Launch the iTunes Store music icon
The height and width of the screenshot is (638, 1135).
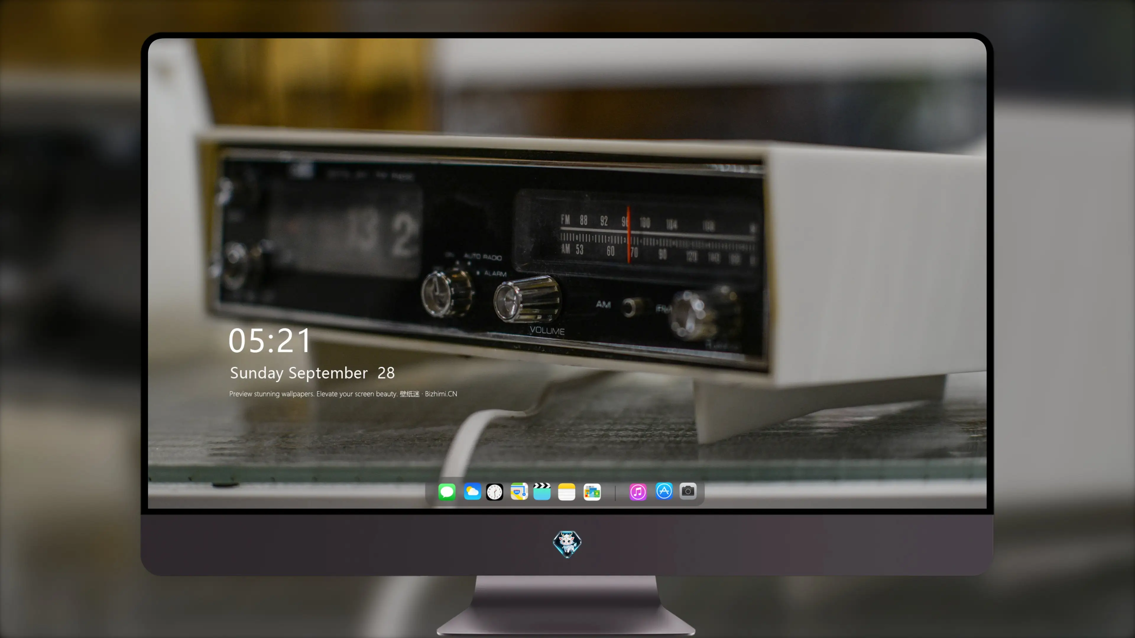638,492
